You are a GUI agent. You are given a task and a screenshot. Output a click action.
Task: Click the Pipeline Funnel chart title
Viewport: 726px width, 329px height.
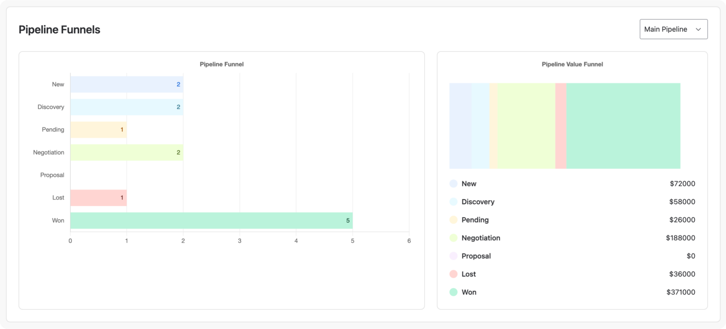pos(222,64)
